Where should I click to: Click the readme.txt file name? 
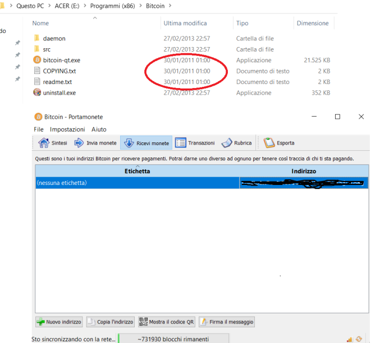[57, 82]
